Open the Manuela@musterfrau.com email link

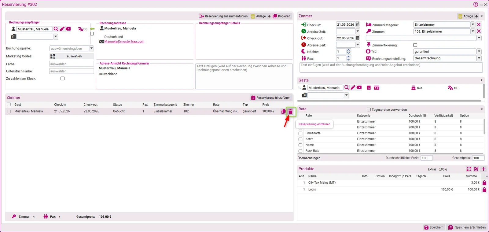pyautogui.click(x=124, y=42)
